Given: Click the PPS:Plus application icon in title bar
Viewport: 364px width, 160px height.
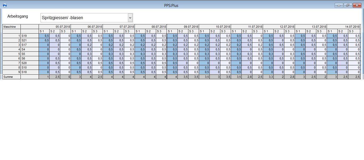Looking at the screenshot, I should 5,5.
